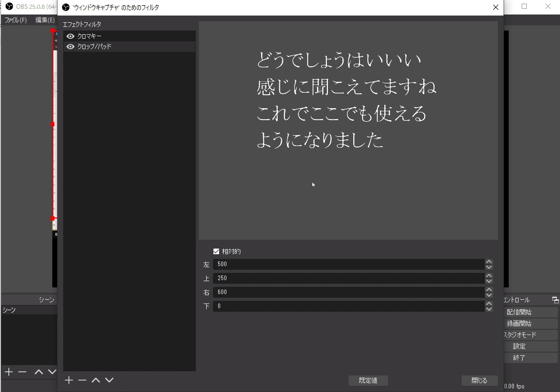The width and height of the screenshot is (560, 392).
Task: Remove the current scene
Action: (21, 371)
